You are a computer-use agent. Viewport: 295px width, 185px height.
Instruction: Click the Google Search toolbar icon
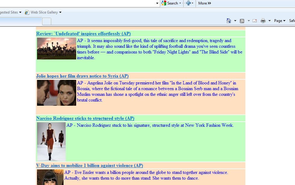pyautogui.click(x=164, y=3)
